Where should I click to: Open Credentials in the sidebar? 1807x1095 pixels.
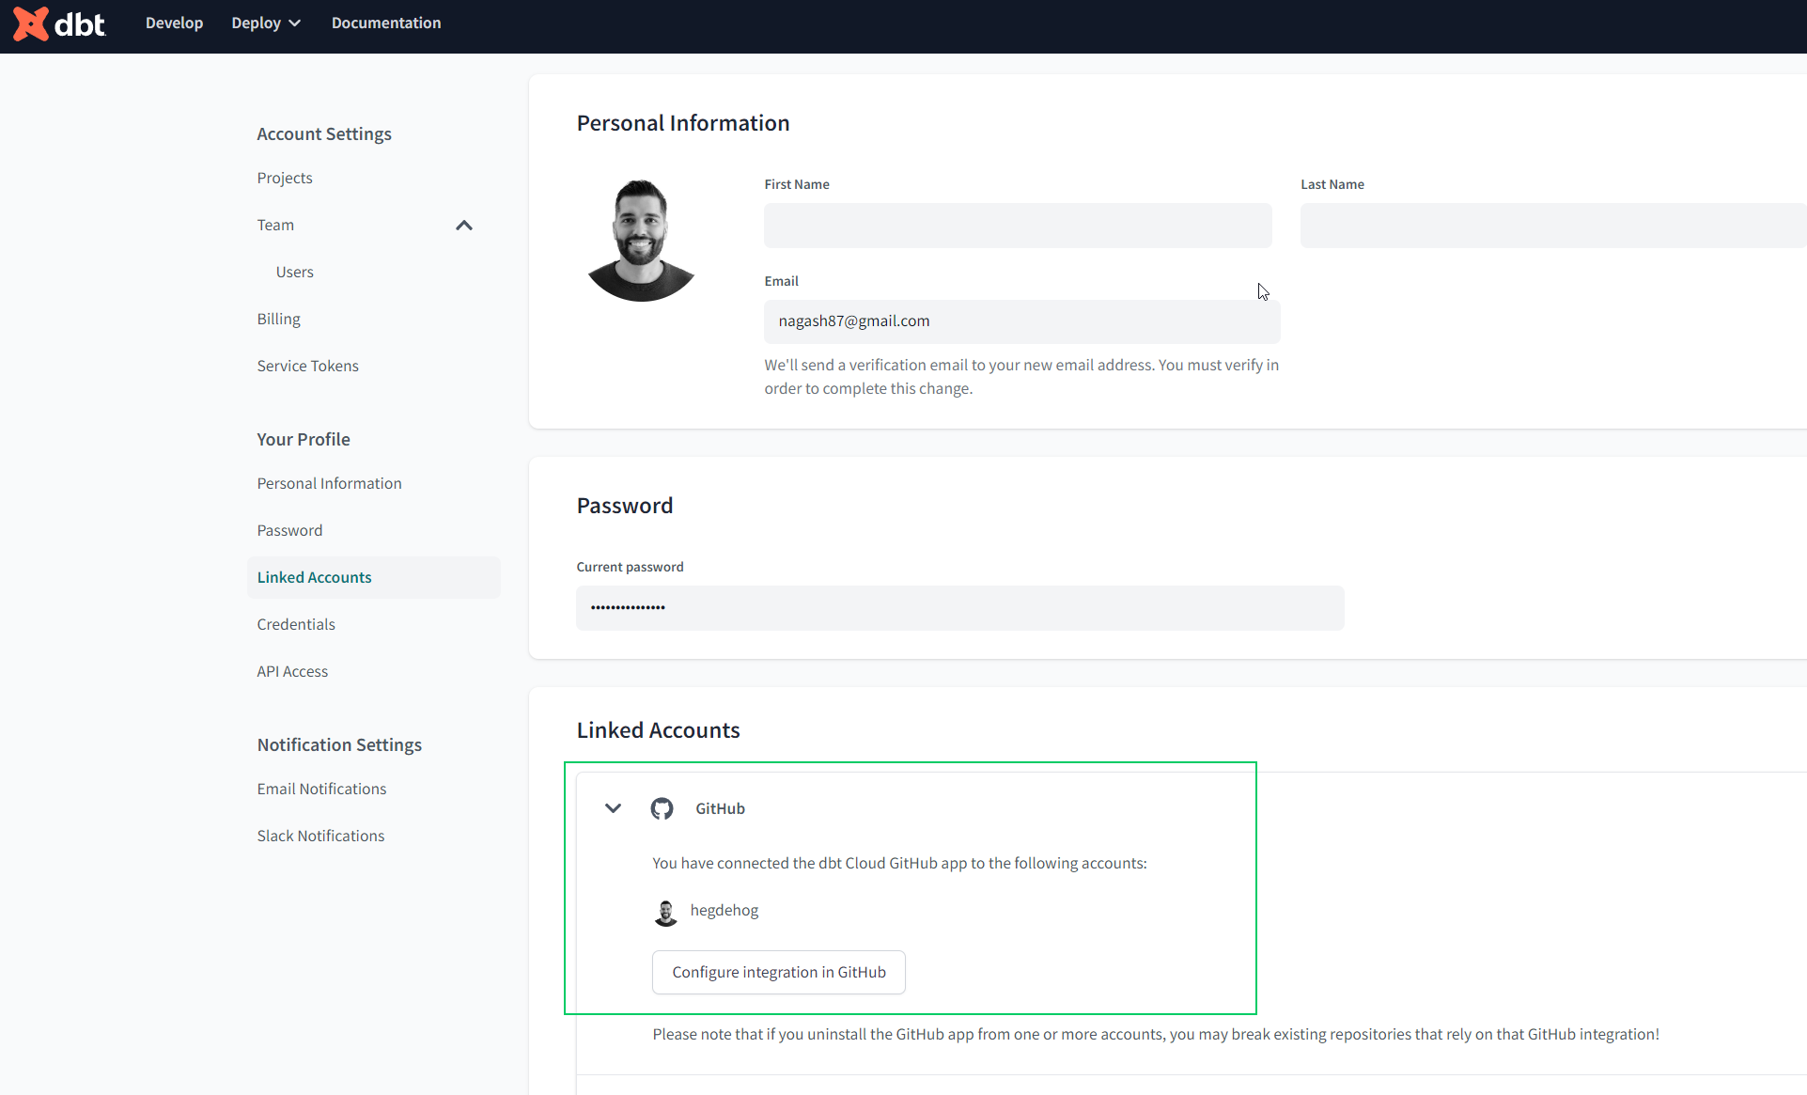(x=296, y=624)
